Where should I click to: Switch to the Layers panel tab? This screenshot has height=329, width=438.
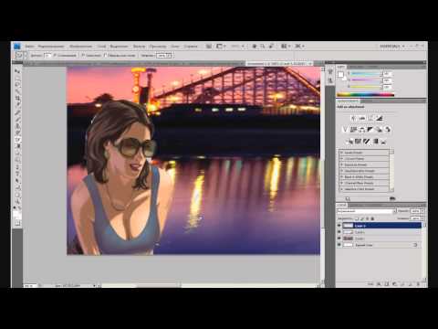[341, 205]
